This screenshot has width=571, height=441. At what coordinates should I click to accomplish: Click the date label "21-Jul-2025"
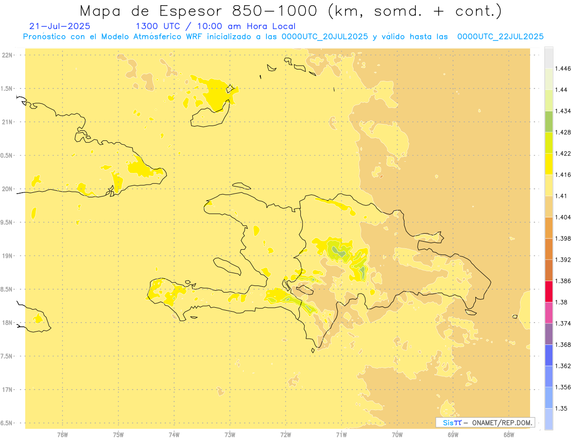pos(59,26)
